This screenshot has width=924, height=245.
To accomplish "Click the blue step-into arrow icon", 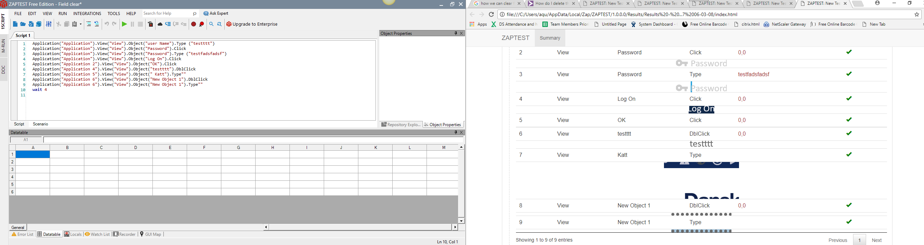I will 168,24.
